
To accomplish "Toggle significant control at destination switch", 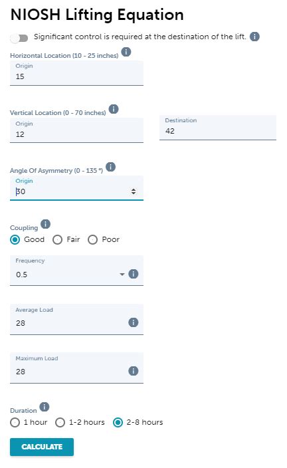I will click(19, 38).
